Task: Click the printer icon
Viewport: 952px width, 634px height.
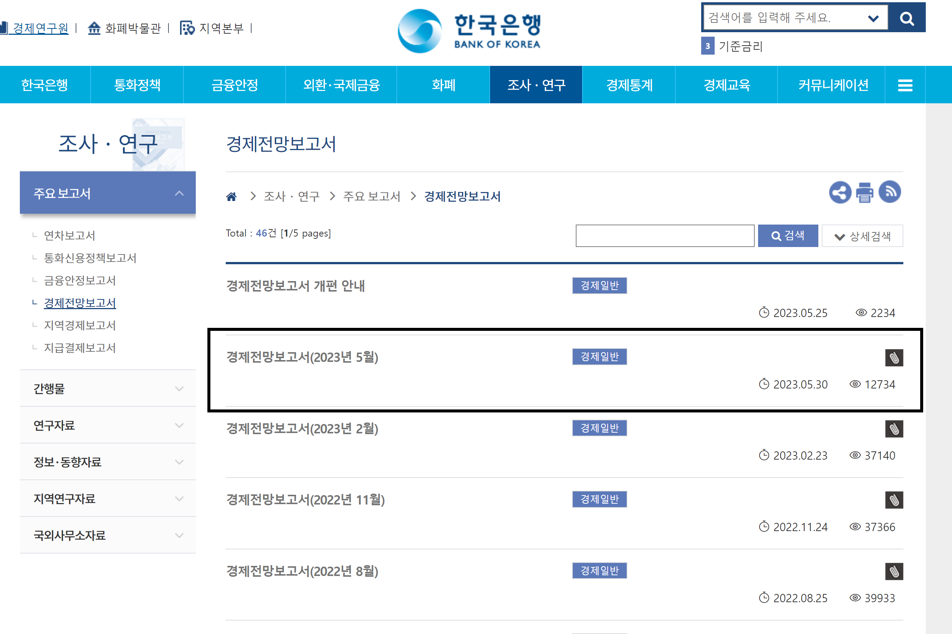Action: [x=865, y=192]
